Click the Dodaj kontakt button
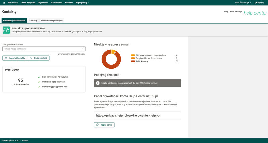This screenshot has width=268, height=143. coord(39,58)
